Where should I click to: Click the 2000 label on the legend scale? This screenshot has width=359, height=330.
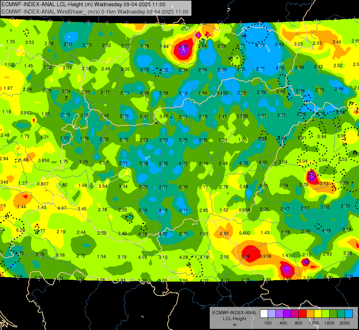(x=345, y=323)
